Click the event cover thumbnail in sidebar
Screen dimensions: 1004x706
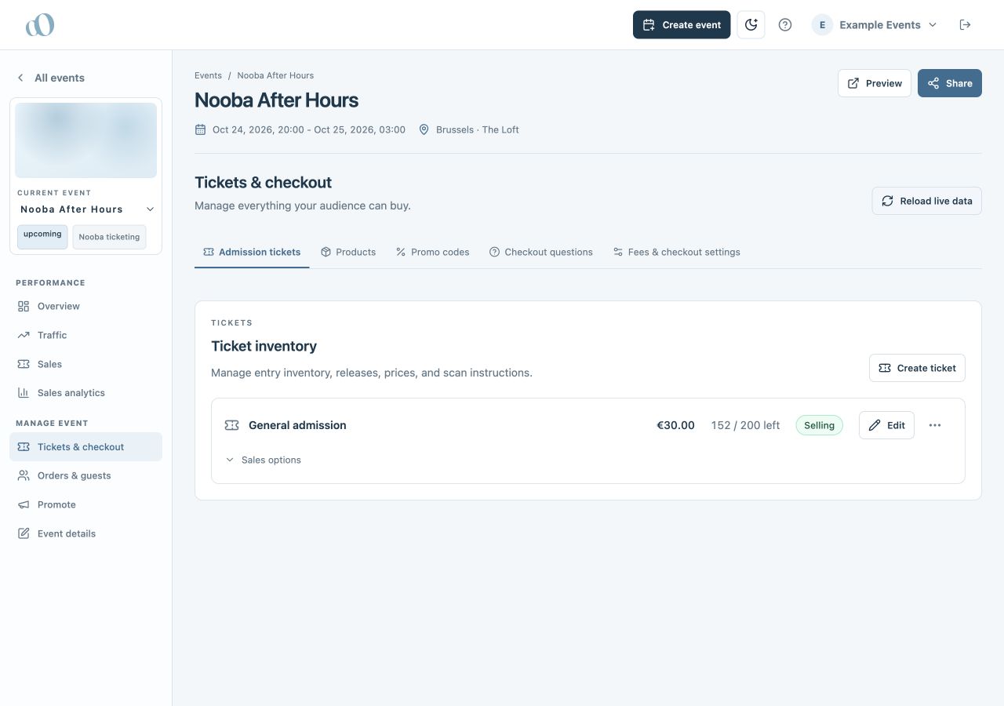coord(86,140)
